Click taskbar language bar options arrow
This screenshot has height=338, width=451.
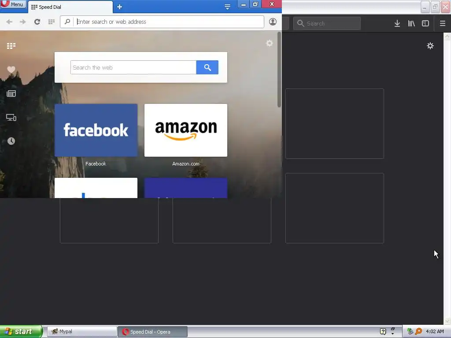pos(392,334)
